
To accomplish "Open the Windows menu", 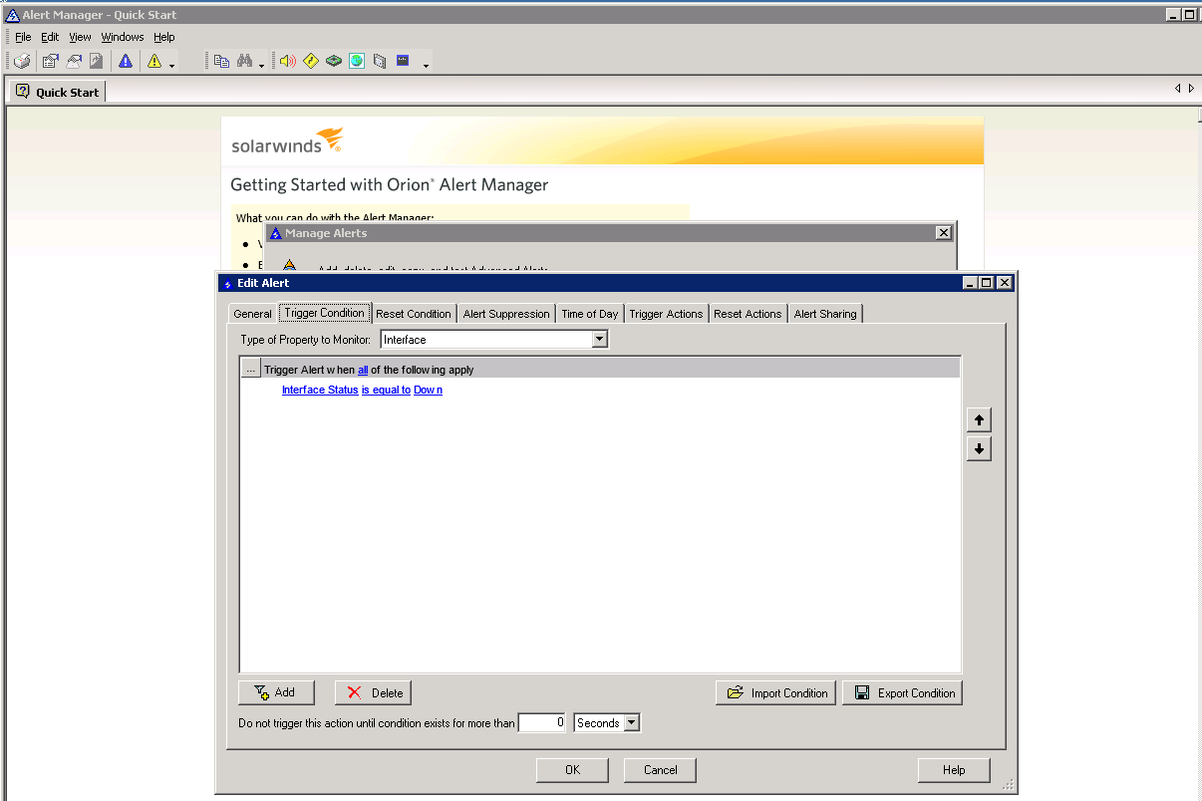I will pos(123,37).
